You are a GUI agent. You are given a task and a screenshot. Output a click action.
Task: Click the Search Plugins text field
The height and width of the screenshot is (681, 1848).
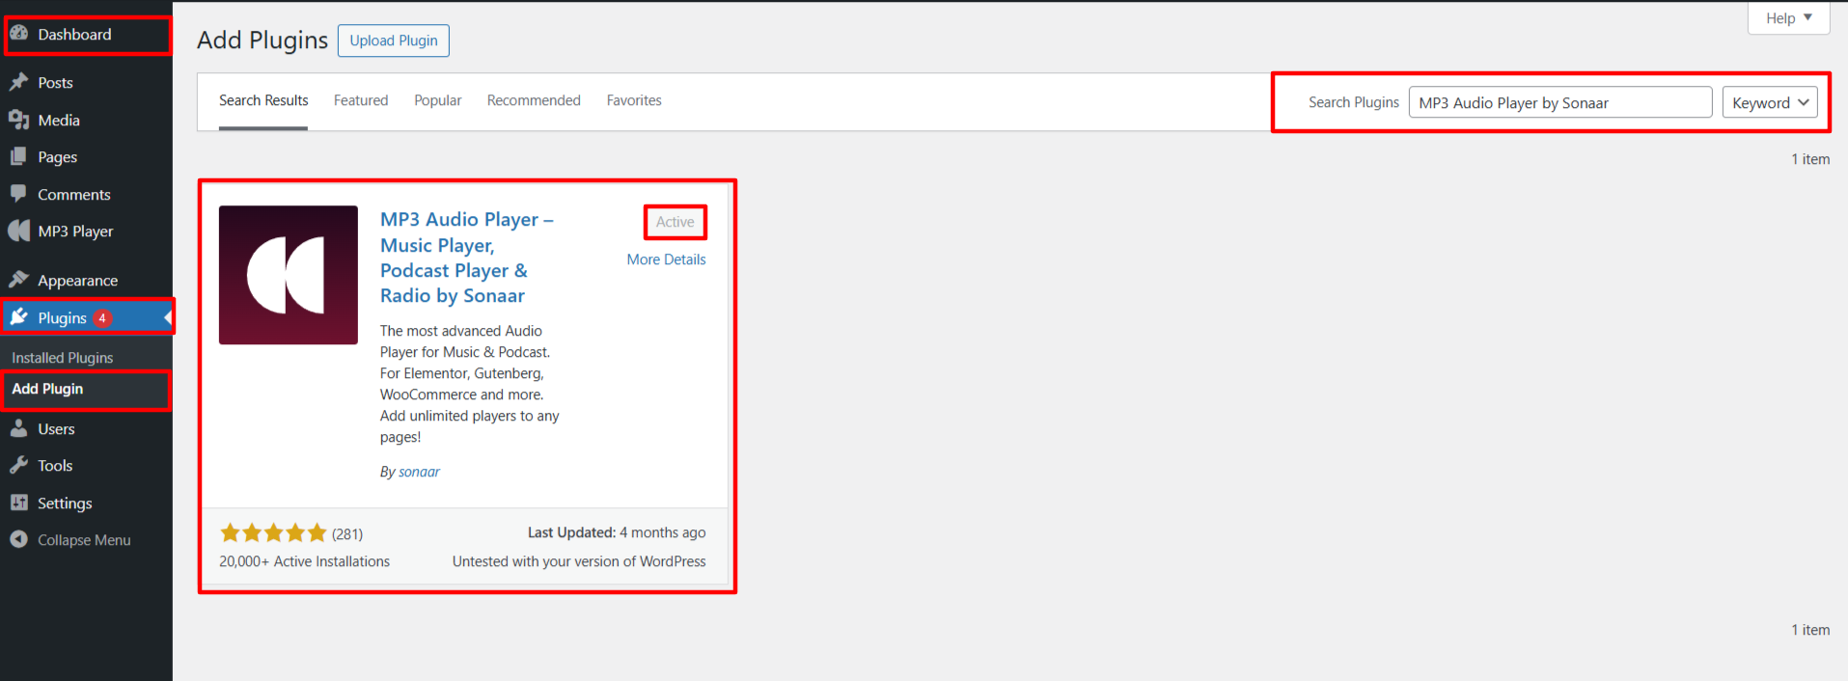click(1559, 102)
